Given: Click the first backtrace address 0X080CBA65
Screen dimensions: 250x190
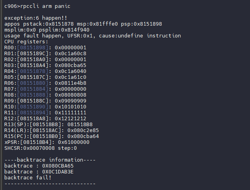Looking at the screenshot, I should pyautogui.click(x=58, y=166).
